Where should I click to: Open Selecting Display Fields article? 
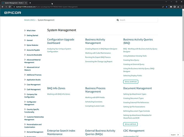pyautogui.click(x=132, y=76)
